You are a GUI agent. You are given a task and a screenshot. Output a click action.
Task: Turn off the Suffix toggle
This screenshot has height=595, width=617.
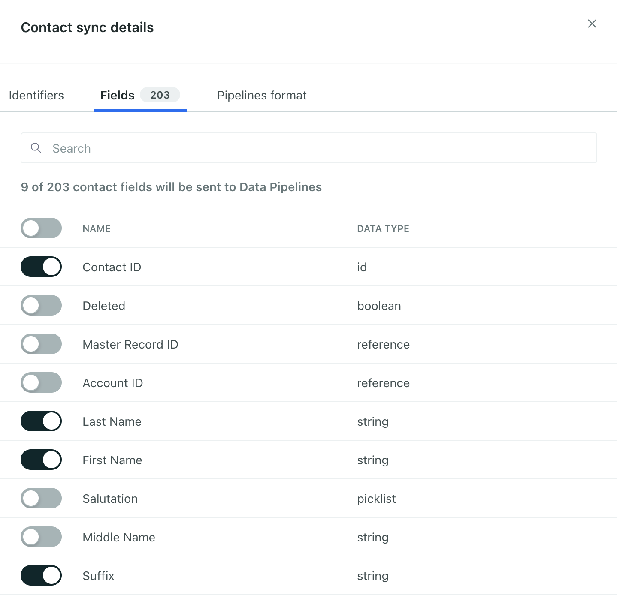tap(41, 575)
